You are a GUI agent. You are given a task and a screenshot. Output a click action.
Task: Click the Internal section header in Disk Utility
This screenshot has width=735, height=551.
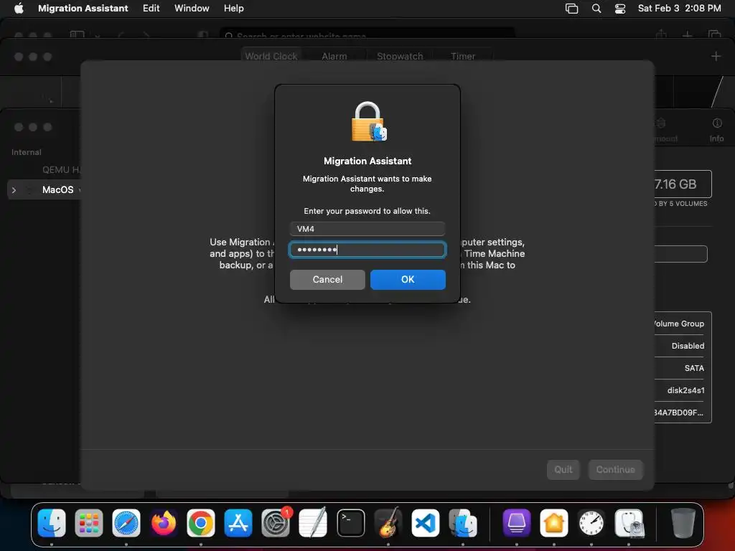pyautogui.click(x=27, y=152)
